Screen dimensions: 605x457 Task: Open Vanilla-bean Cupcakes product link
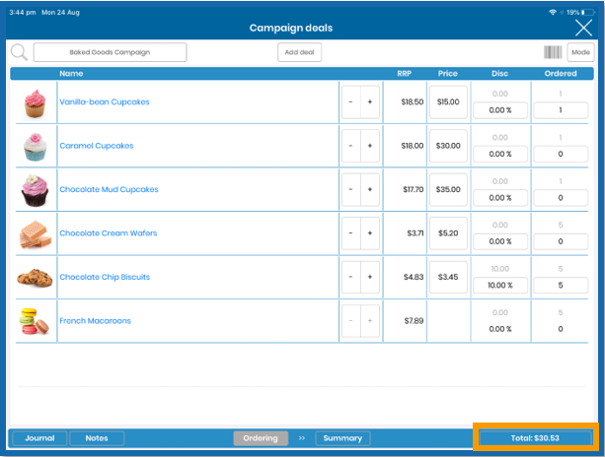pyautogui.click(x=105, y=102)
